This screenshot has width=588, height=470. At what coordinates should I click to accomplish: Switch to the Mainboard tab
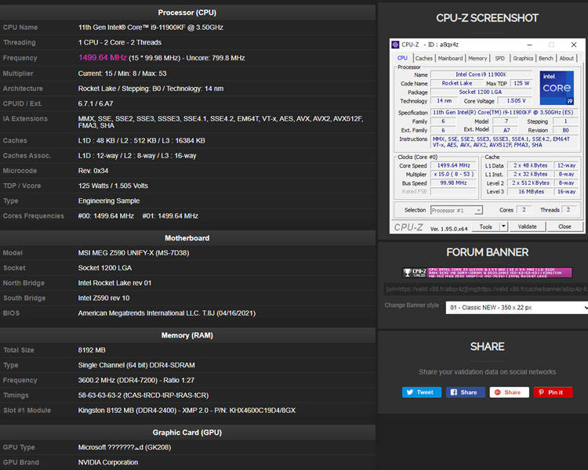(450, 58)
